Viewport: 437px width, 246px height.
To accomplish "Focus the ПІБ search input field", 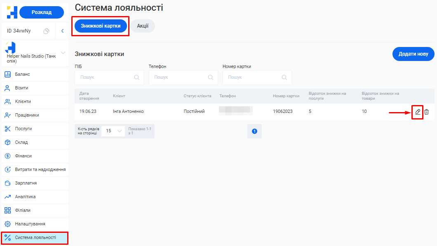I will (105, 77).
